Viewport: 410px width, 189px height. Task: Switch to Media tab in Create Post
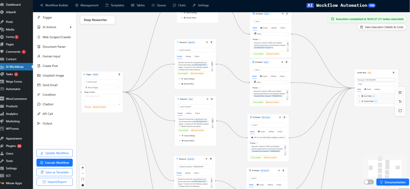point(368,89)
